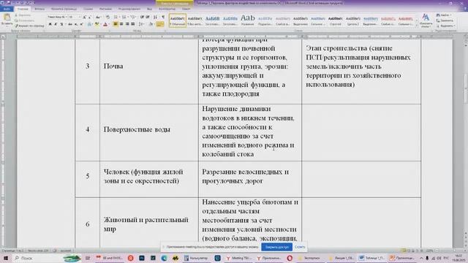This screenshot has height=263, width=468.
Task: Click Format Painter (Формат по образцу)
Action: coord(29,26)
